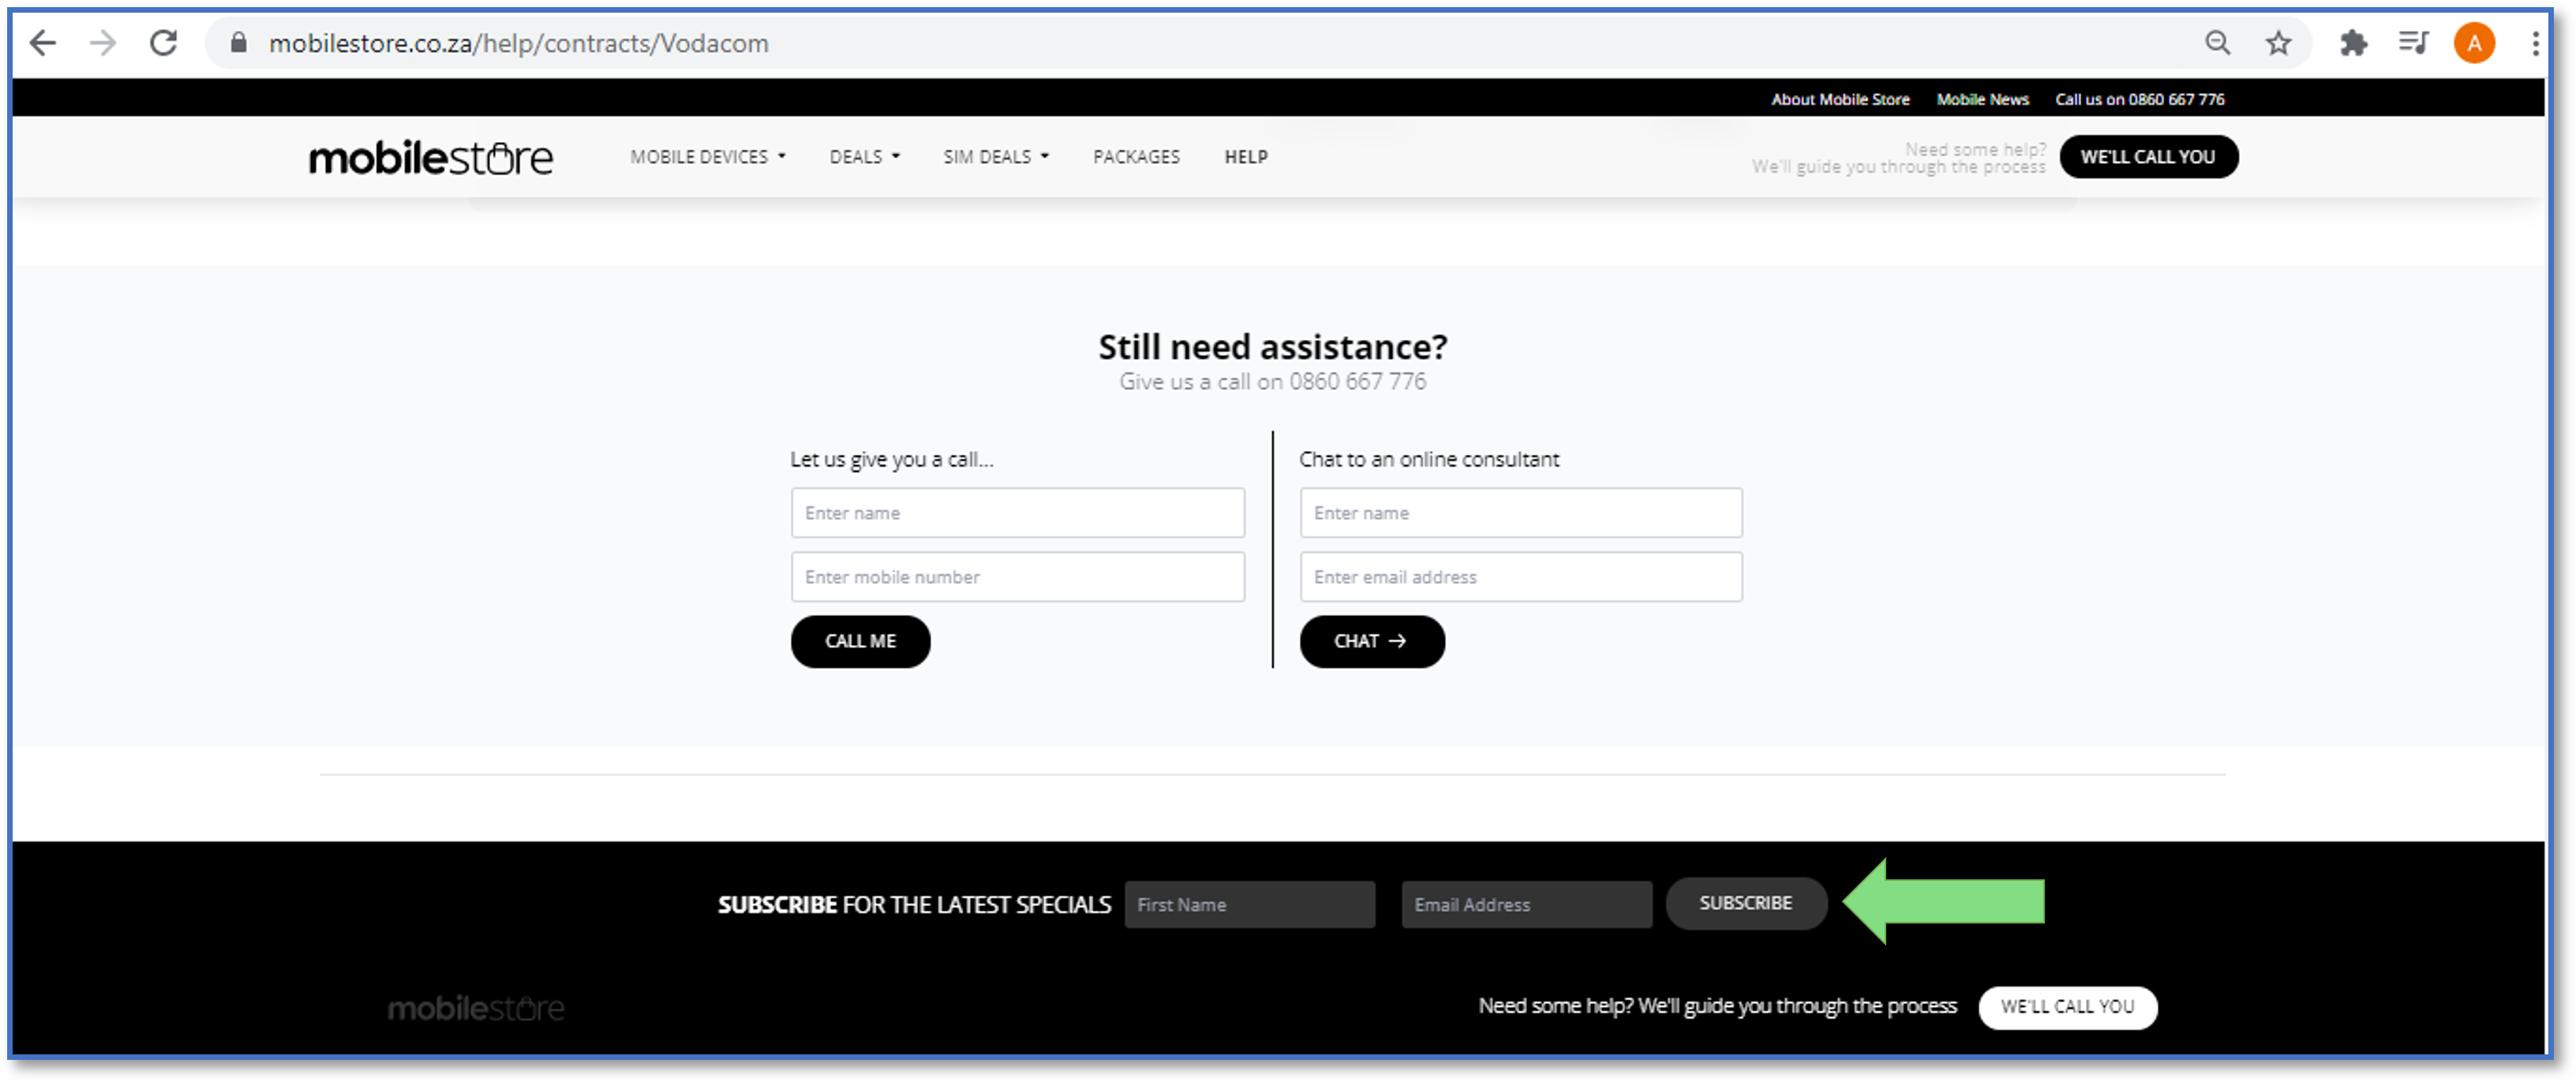The height and width of the screenshot is (1082, 2576).
Task: Click the PACKAGES menu item
Action: click(x=1136, y=156)
